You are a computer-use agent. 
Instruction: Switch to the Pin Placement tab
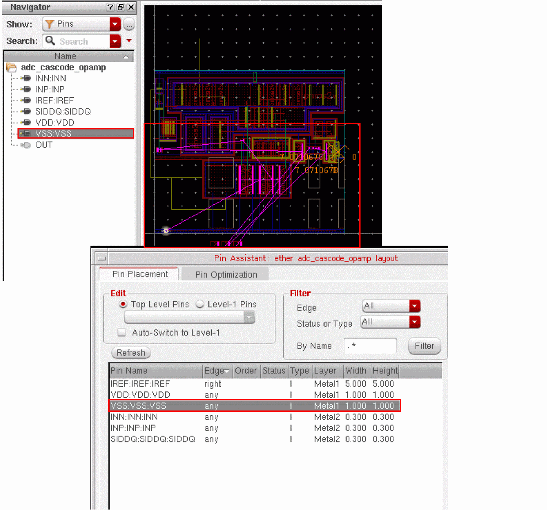pyautogui.click(x=140, y=274)
